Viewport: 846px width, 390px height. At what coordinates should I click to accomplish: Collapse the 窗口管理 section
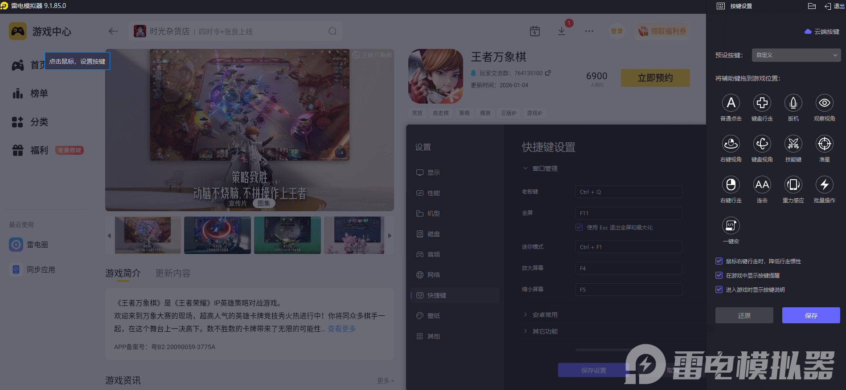(544, 169)
